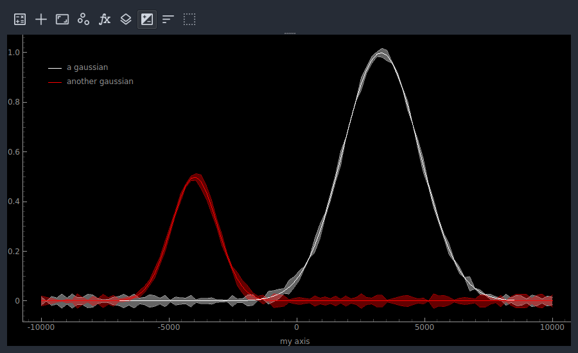
Task: Click the 'another gaussian' legend entry
Action: coord(100,82)
